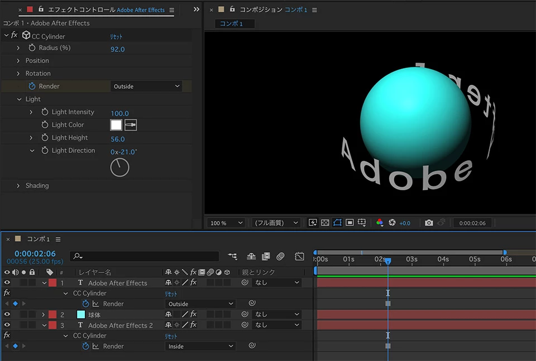
Task: Open the Inside Render dropdown on layer 3
Action: [200, 346]
